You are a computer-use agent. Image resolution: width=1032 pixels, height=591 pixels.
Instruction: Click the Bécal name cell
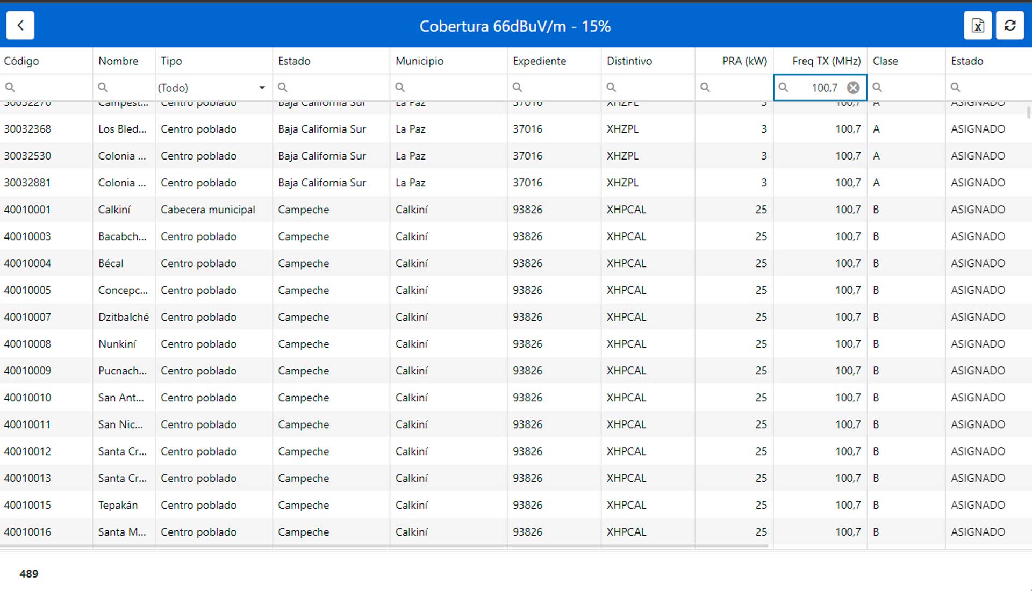(x=124, y=263)
